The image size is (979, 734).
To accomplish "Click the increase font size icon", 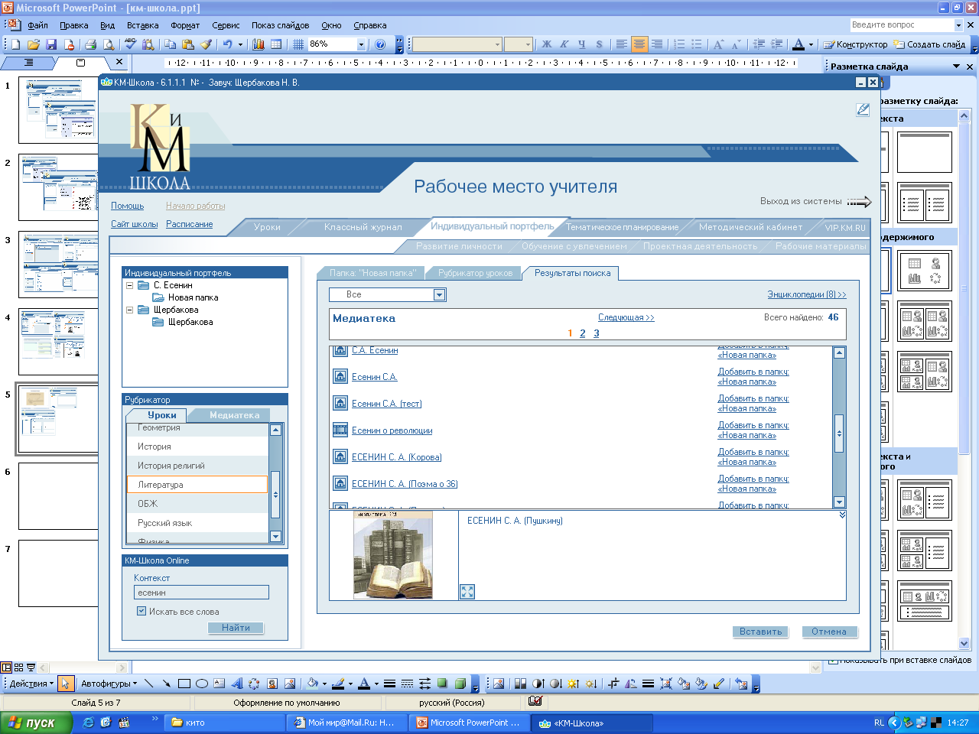I will [x=717, y=44].
